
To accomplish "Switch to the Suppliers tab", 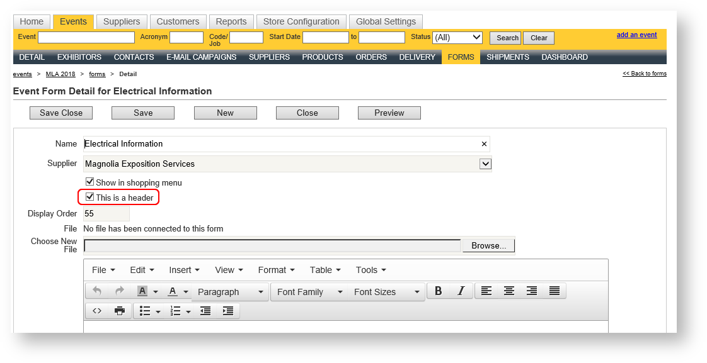I will point(122,21).
